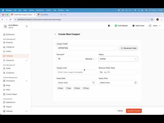The image size is (164, 123).
Task: Open the View menu
Action: click(25, 10)
